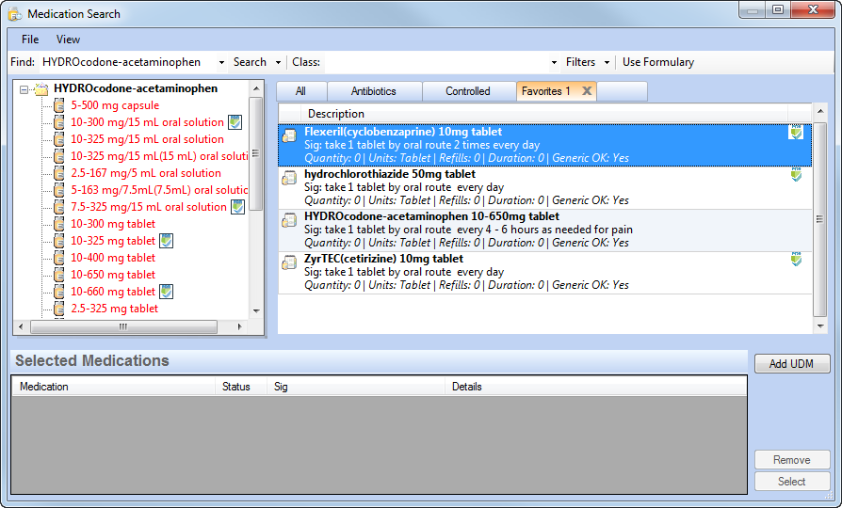Click the medication icon beside 10-325 mg tablet
The width and height of the screenshot is (842, 508).
(59, 241)
